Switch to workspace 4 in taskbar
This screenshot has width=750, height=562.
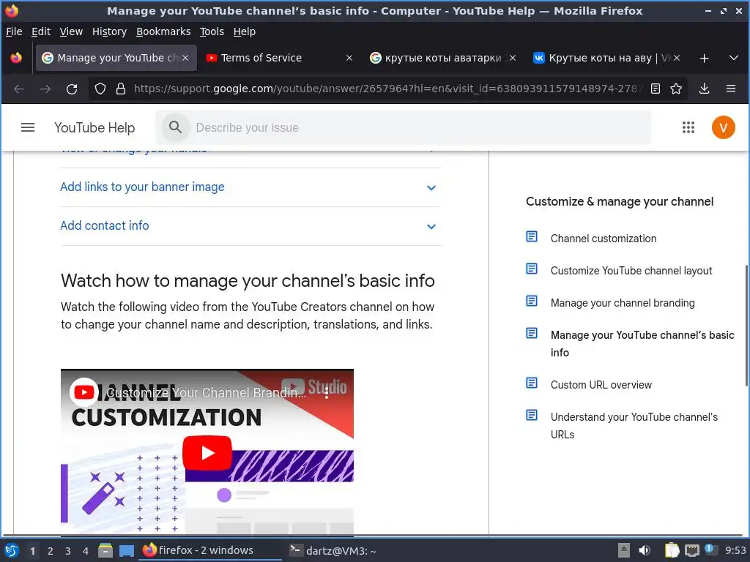[86, 551]
